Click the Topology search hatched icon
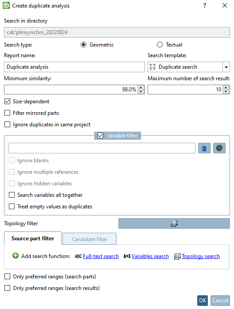234x309 pixels. (x=177, y=256)
